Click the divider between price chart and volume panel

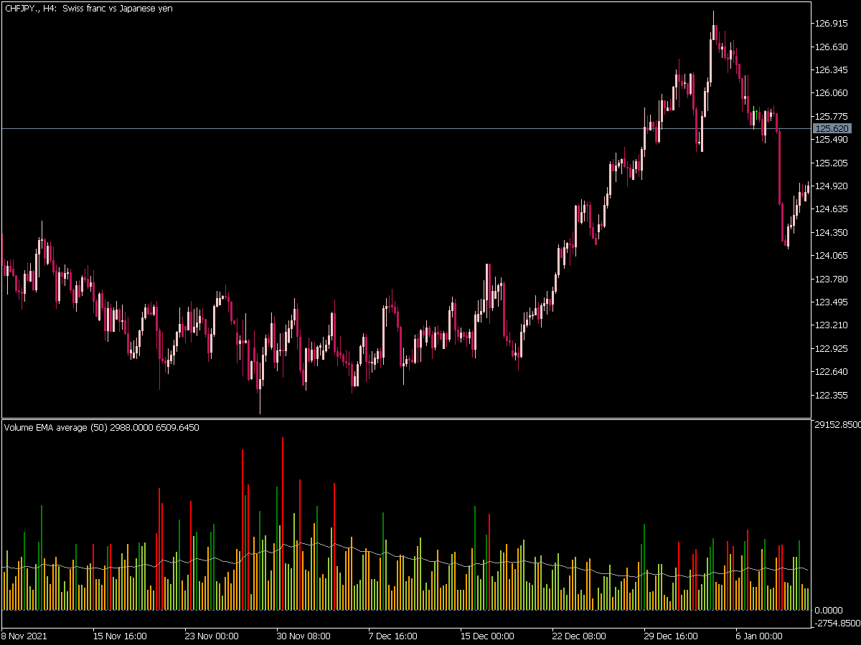point(405,419)
